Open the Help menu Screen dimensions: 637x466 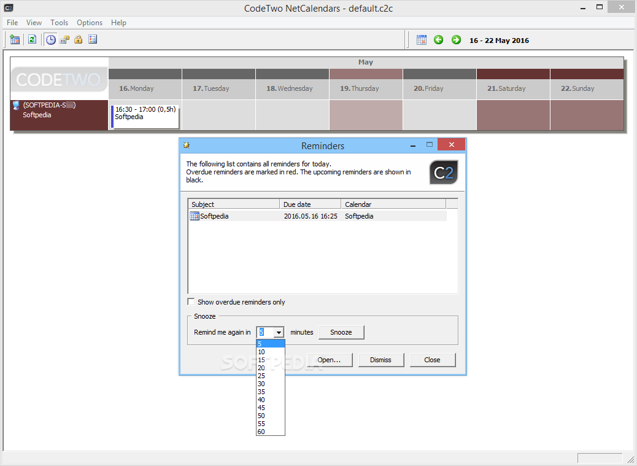click(118, 22)
